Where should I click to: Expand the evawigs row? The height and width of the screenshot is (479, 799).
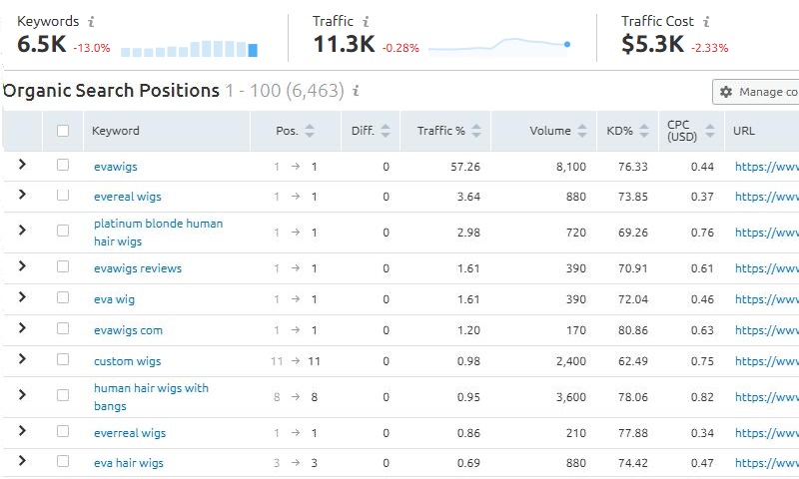coord(22,164)
